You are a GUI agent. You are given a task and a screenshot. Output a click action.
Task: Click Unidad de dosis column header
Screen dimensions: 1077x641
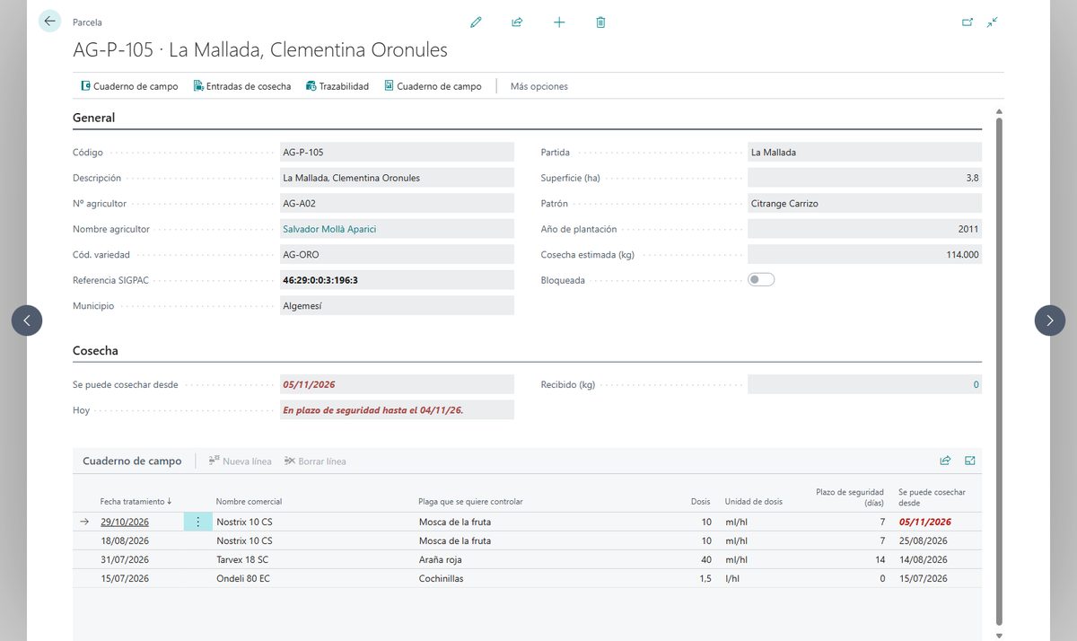pos(754,501)
